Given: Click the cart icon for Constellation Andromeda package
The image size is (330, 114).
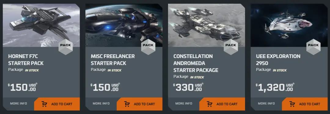Looking at the screenshot, I should pyautogui.click(x=210, y=104).
